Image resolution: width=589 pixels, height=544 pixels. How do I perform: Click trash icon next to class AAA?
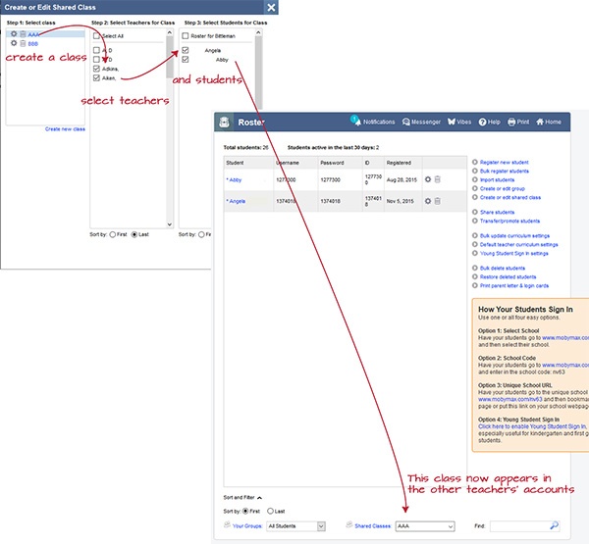coord(23,34)
